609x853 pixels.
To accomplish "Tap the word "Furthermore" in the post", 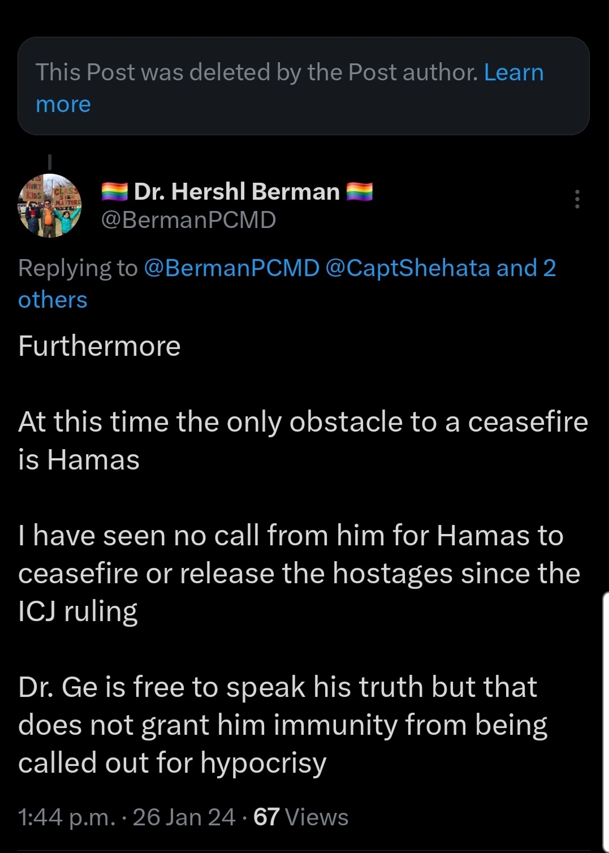I will tap(100, 346).
